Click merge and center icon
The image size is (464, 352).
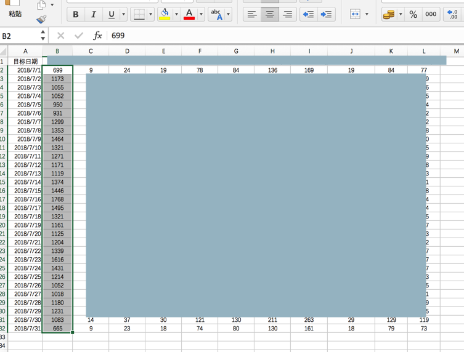pyautogui.click(x=355, y=14)
